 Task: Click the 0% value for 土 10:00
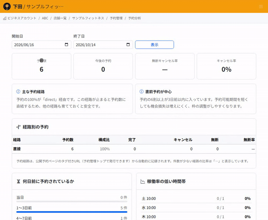coord(248,198)
